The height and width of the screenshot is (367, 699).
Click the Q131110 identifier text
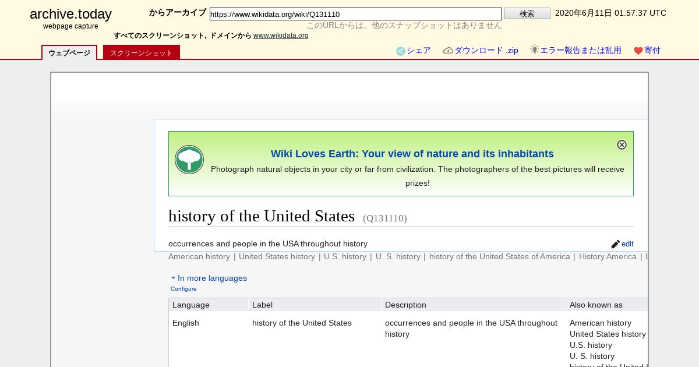[x=385, y=218]
